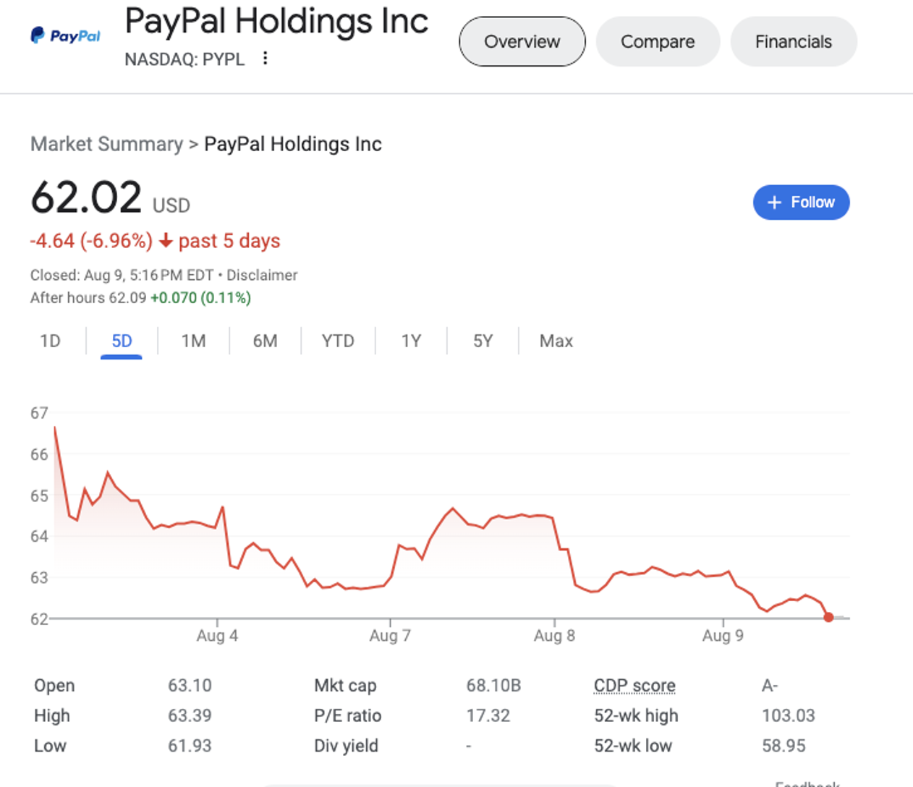Click the PayPal logo icon

pyautogui.click(x=65, y=35)
